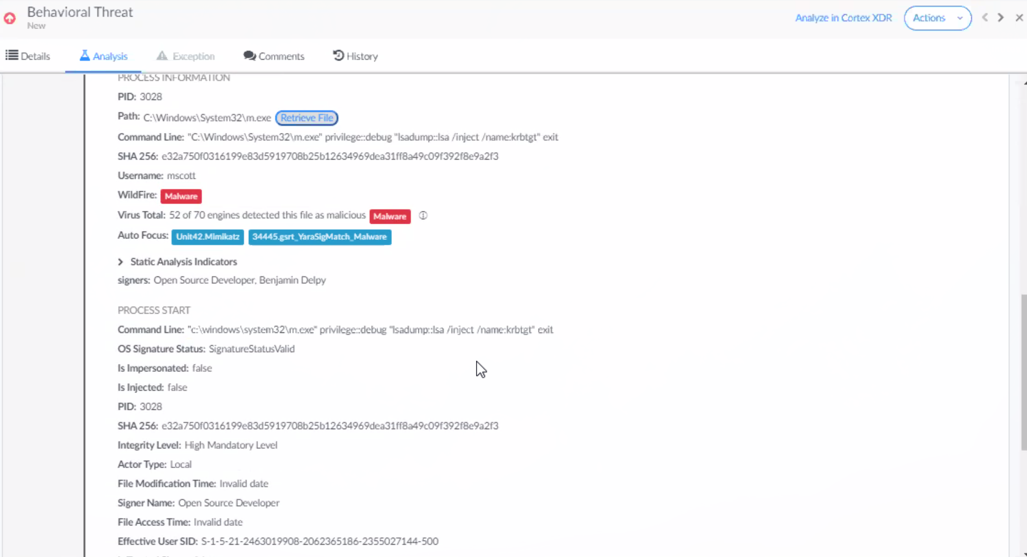Click the Exception warning triangle icon
The height and width of the screenshot is (557, 1027).
[162, 55]
